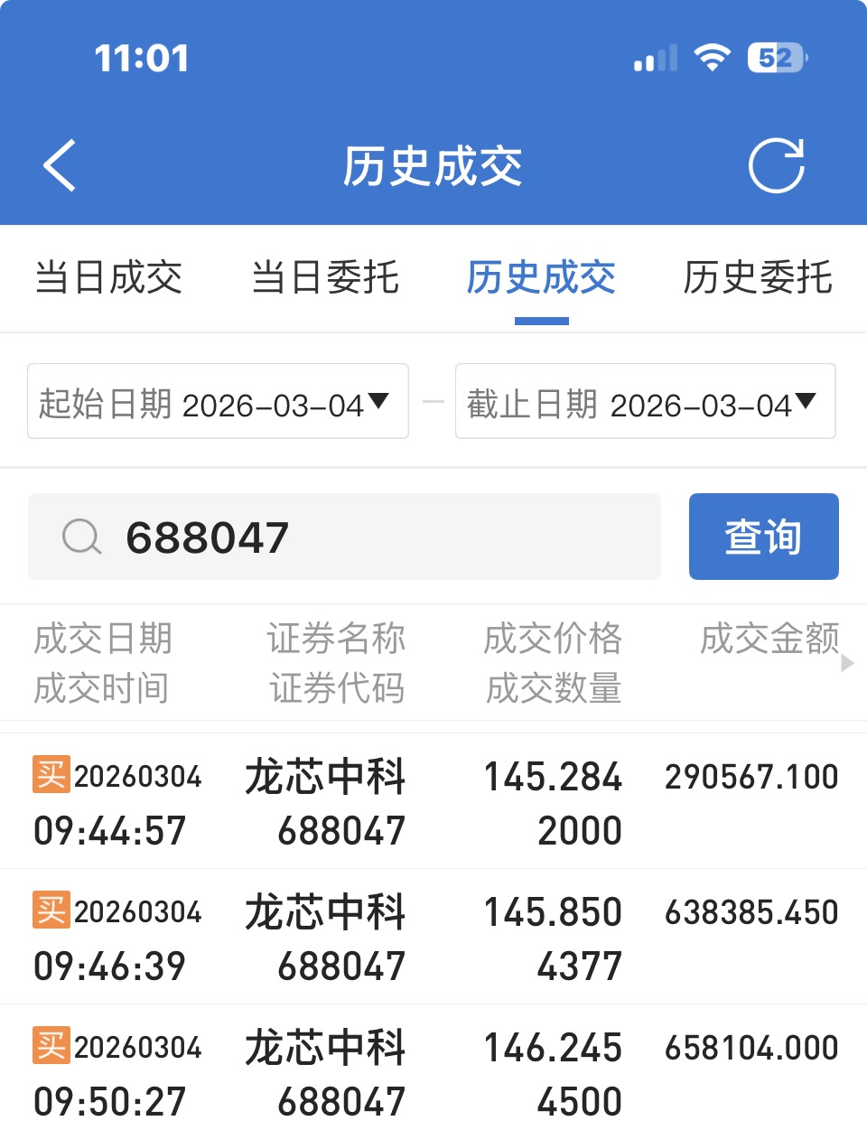Tap the time 09:50:27

[110, 1101]
